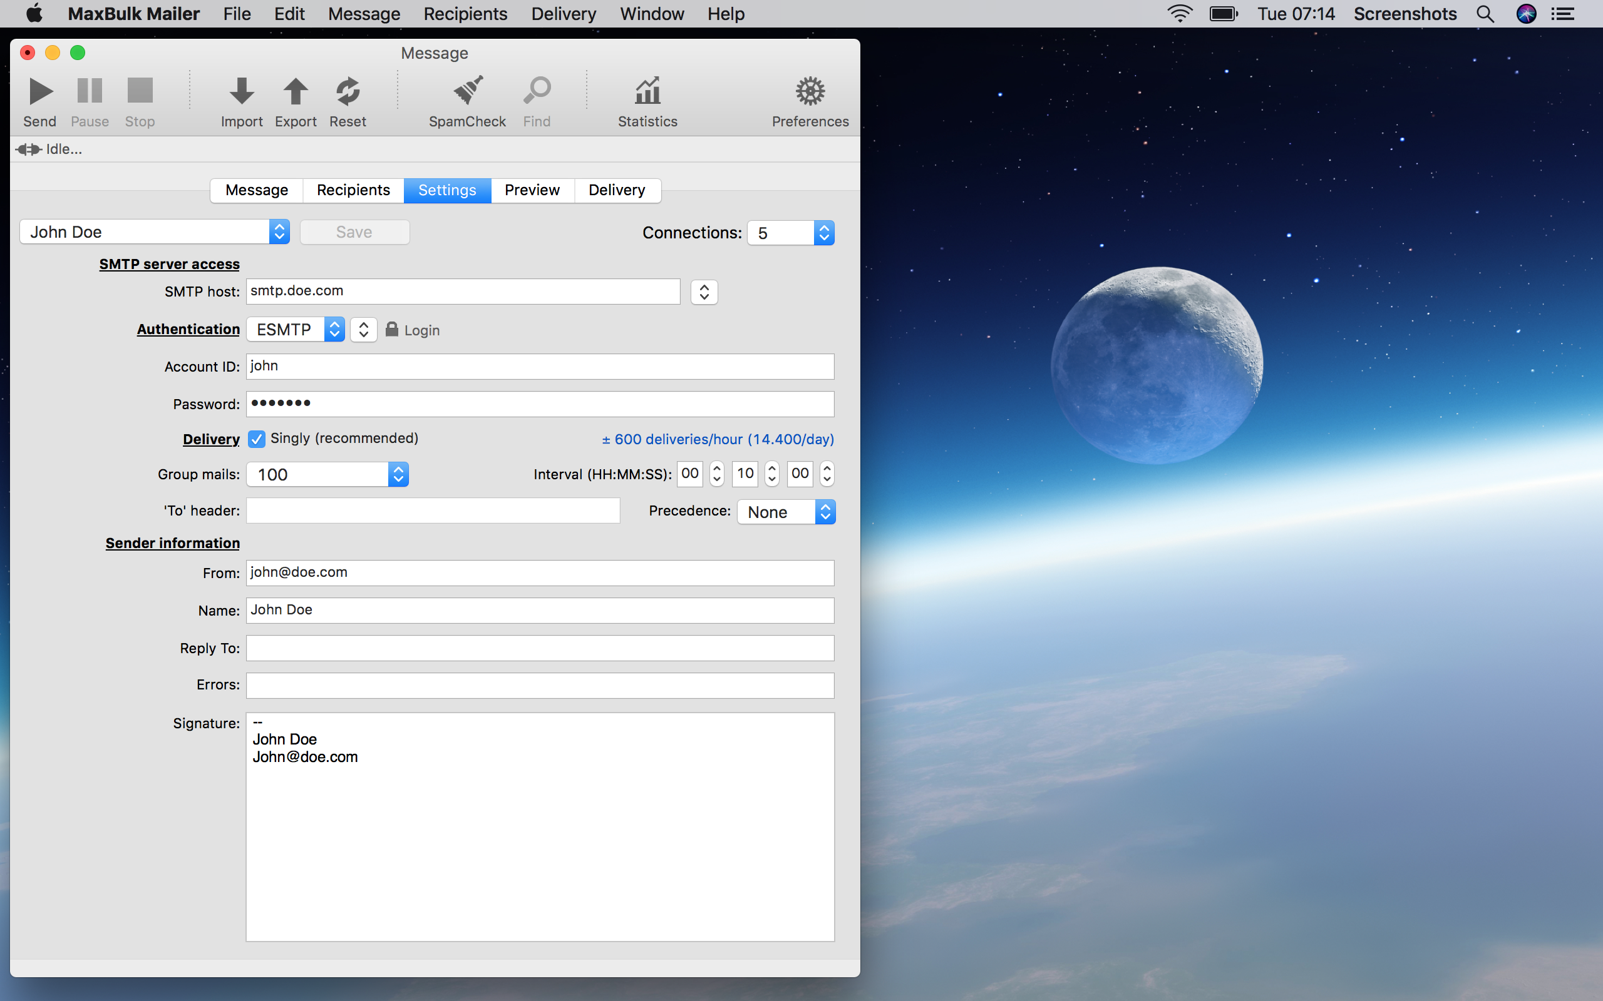This screenshot has height=1001, width=1603.
Task: Click the lock Login icon
Action: tap(392, 329)
